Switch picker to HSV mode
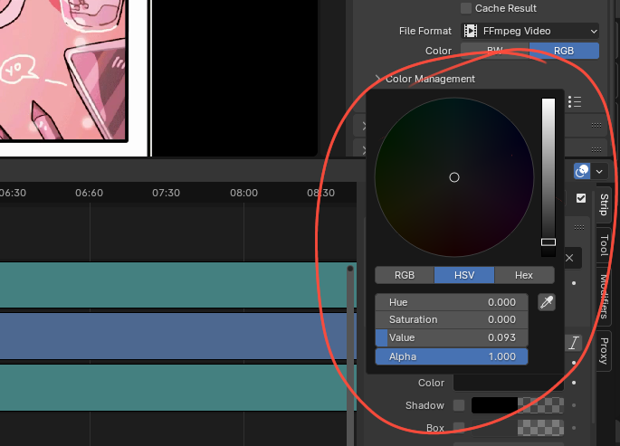Viewport: 620px width, 446px height. tap(464, 275)
